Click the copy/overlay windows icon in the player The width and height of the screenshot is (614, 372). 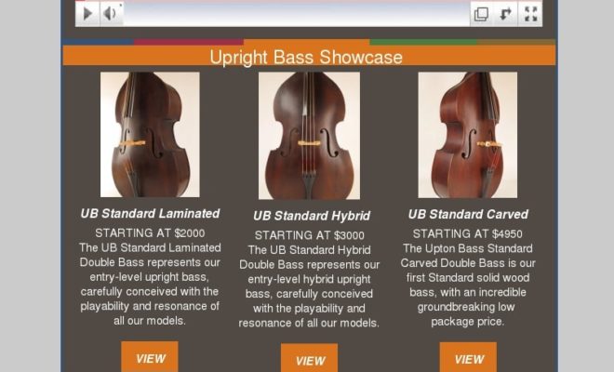(x=481, y=14)
